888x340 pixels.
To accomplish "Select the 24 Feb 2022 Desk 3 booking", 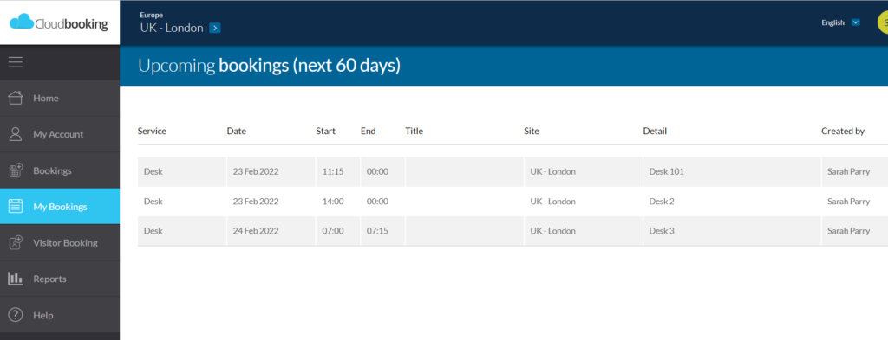I will point(513,231).
